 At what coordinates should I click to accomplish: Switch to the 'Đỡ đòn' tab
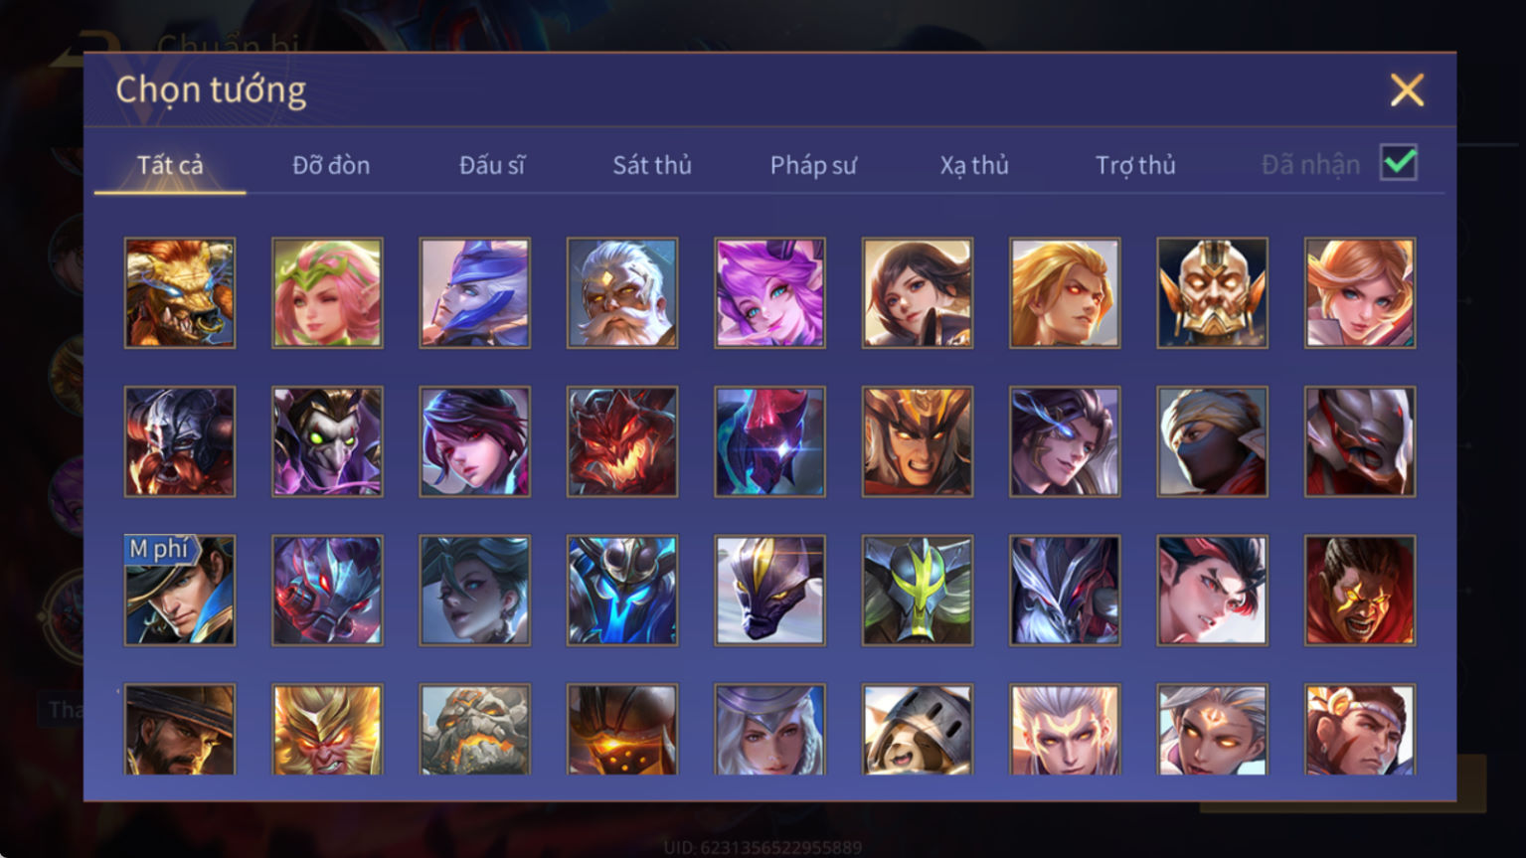click(331, 165)
